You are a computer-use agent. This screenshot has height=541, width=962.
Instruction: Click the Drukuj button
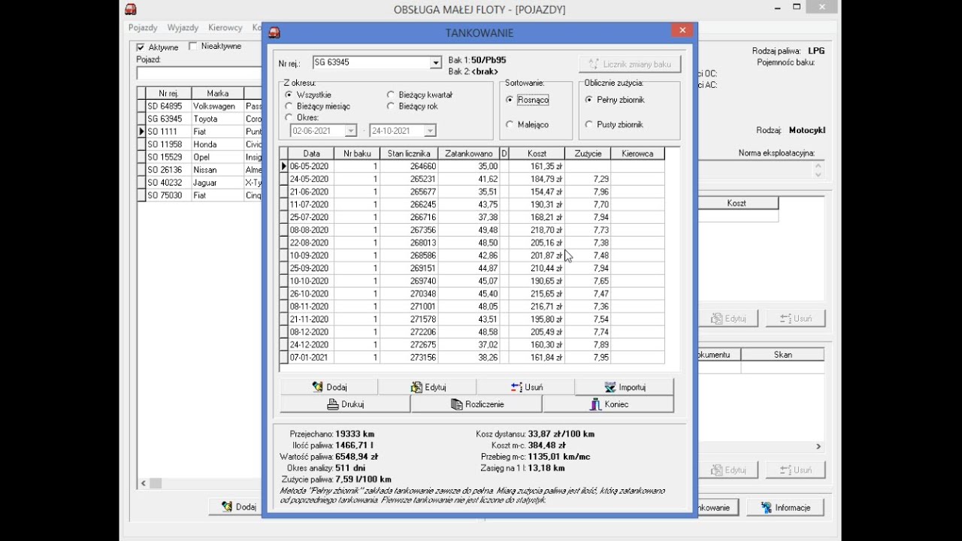(345, 404)
